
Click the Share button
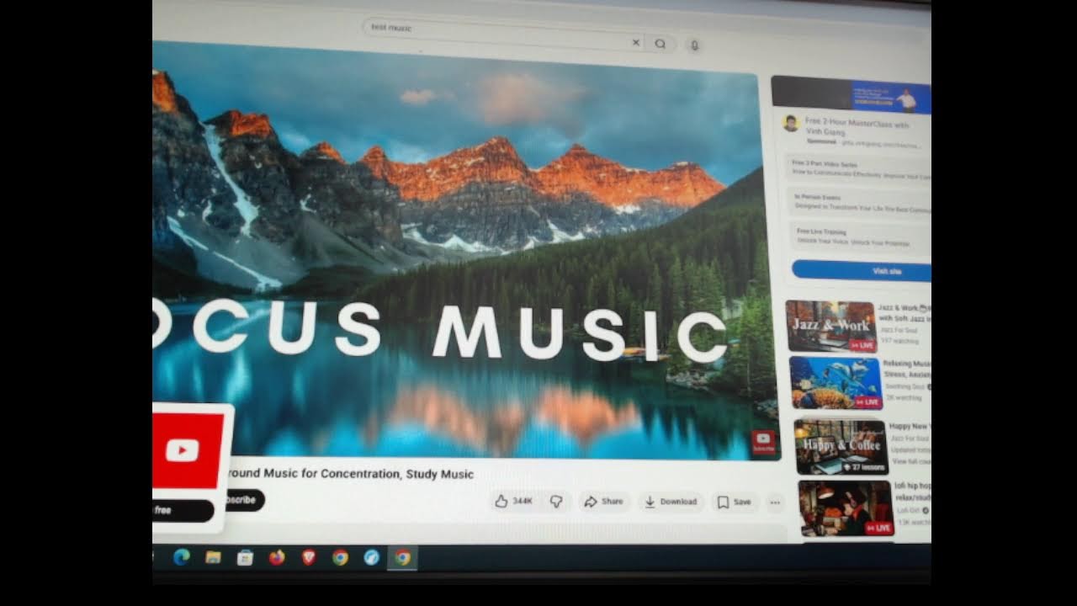click(603, 502)
